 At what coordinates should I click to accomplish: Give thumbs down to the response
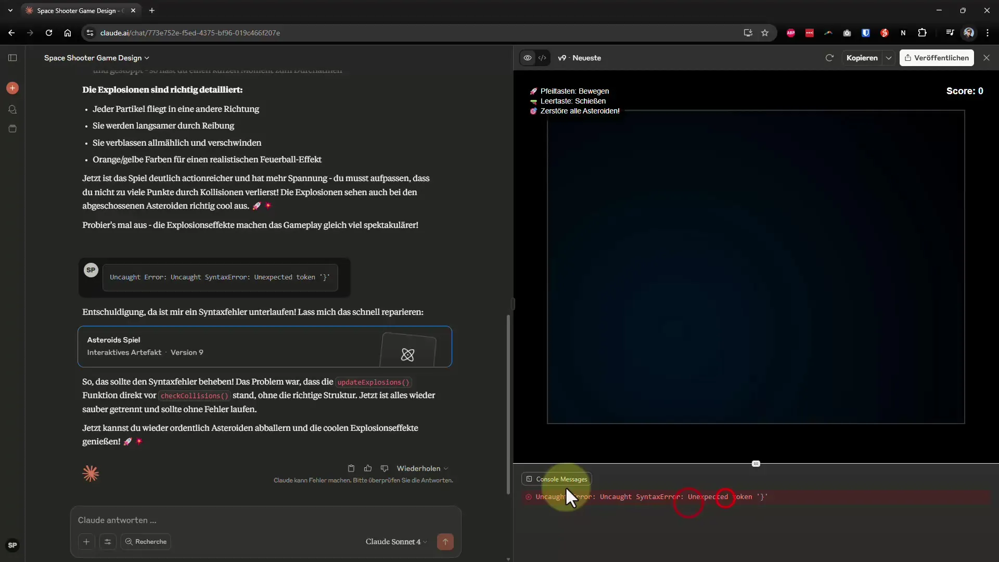pyautogui.click(x=385, y=468)
